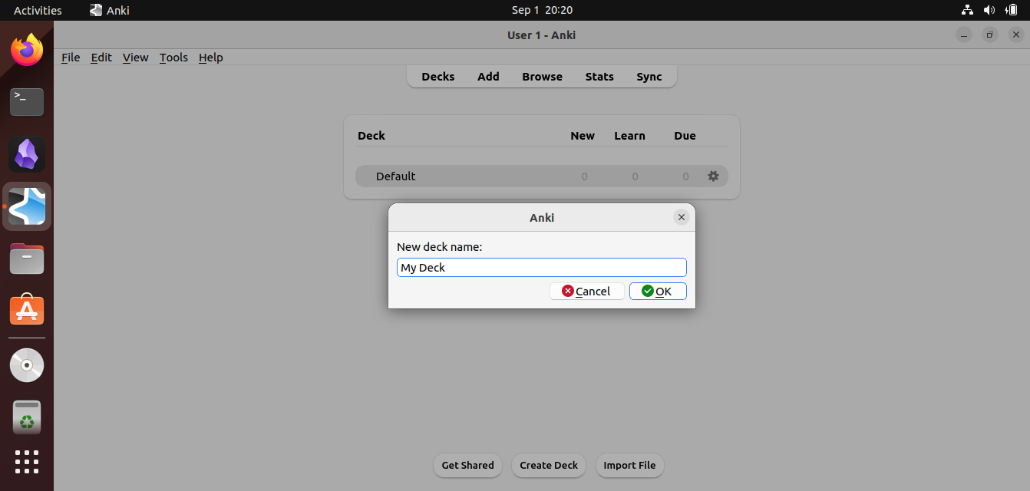Switch to the Browse tab

click(542, 76)
